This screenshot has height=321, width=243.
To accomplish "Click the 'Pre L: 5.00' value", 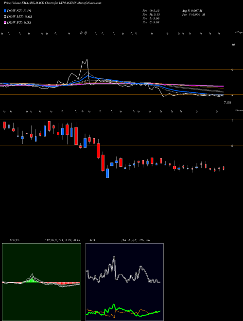I will click(151, 18).
